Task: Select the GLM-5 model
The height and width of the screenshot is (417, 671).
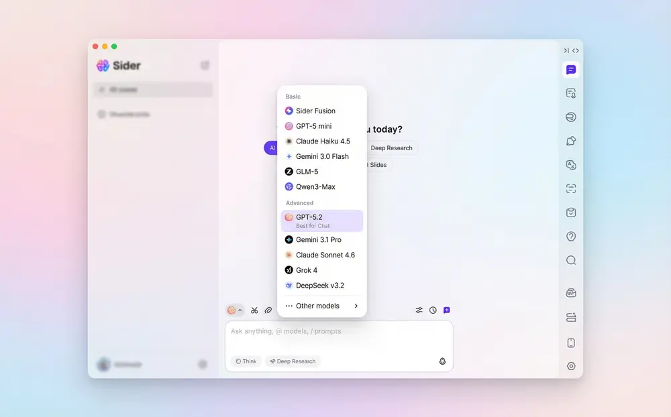Action: [x=322, y=172]
